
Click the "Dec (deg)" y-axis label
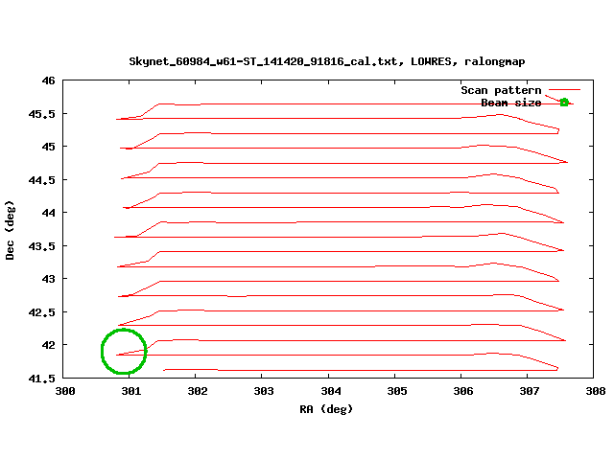point(11,230)
